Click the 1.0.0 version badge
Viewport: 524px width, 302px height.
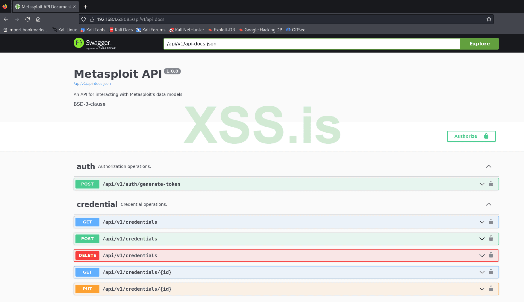(172, 71)
